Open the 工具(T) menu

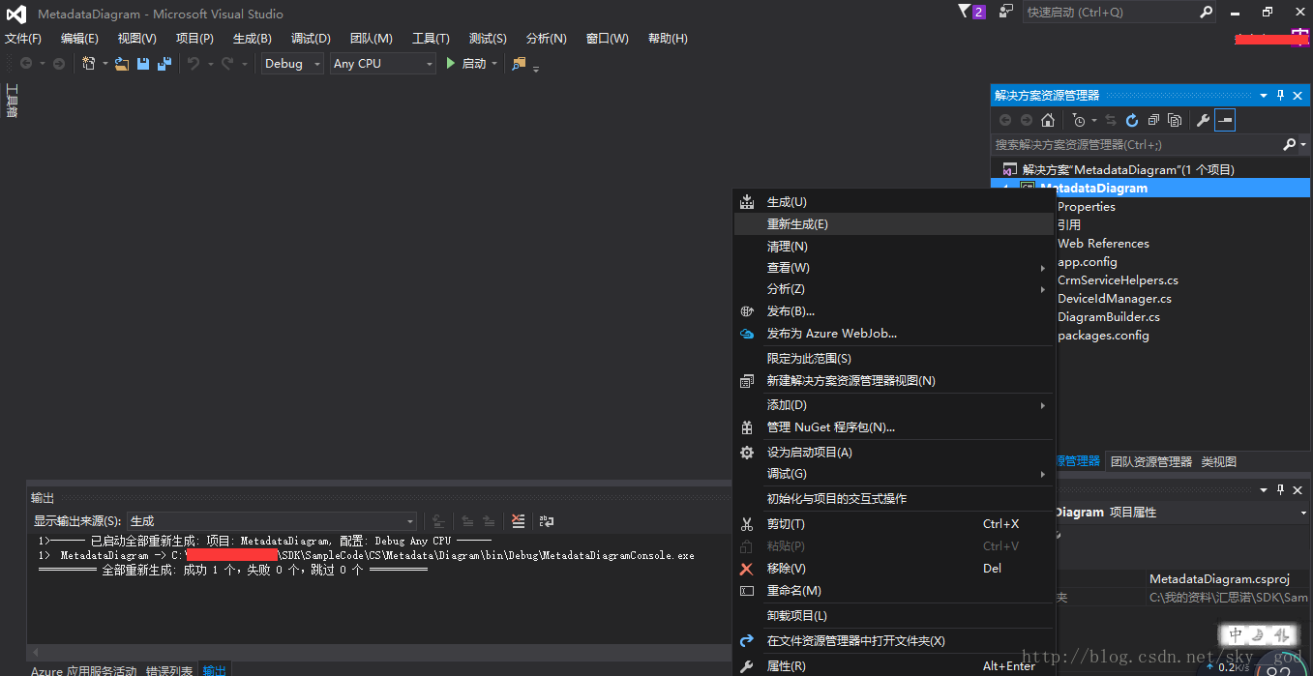[x=431, y=39]
